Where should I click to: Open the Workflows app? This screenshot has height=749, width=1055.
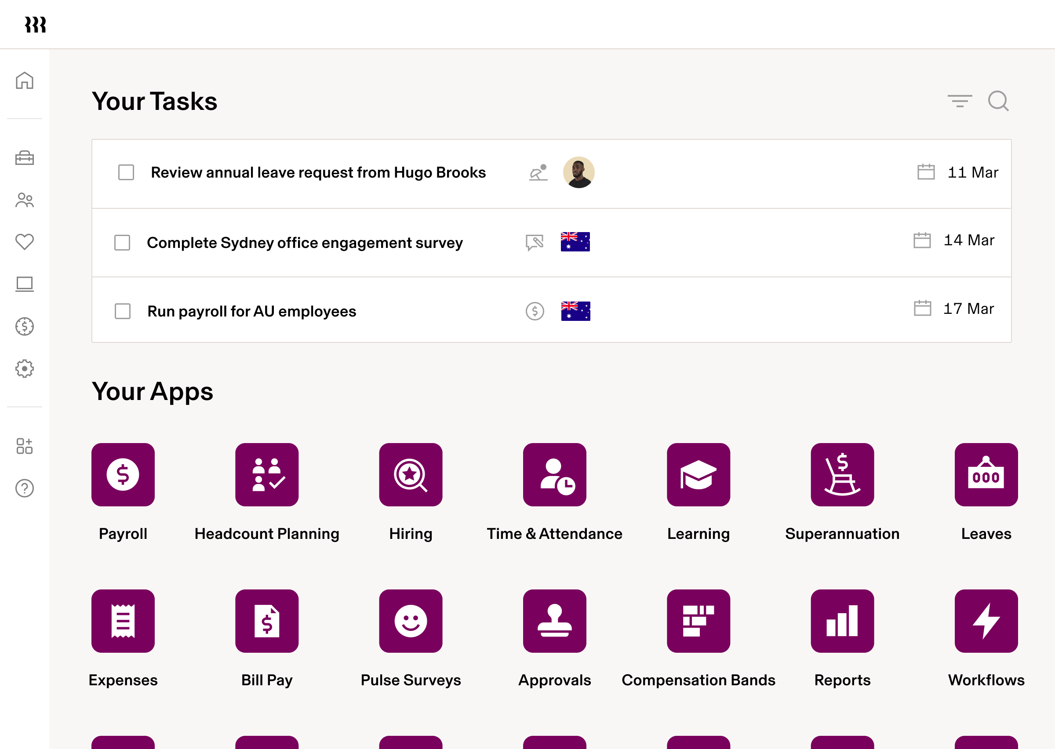click(x=986, y=621)
